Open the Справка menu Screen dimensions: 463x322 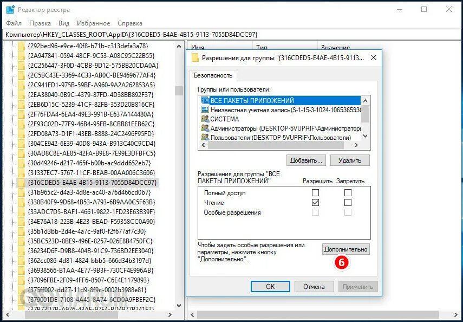[x=130, y=23]
